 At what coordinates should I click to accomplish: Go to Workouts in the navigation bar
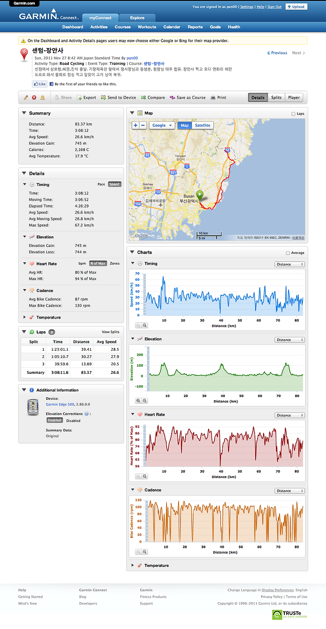tap(147, 27)
